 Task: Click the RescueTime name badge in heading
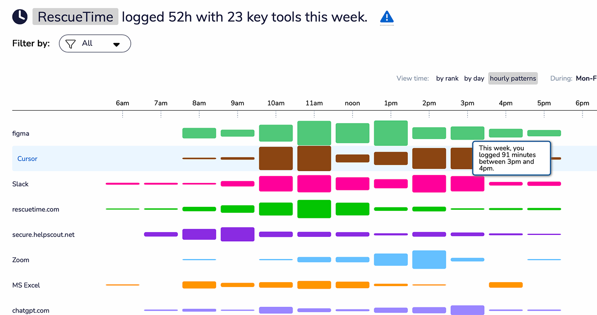point(75,17)
